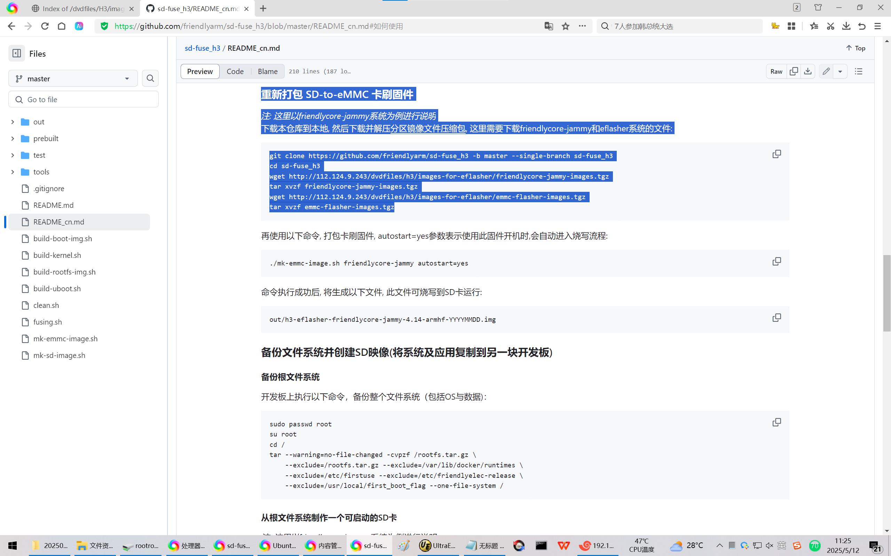Open the master branch dropdown
This screenshot has width=891, height=556.
click(73, 79)
